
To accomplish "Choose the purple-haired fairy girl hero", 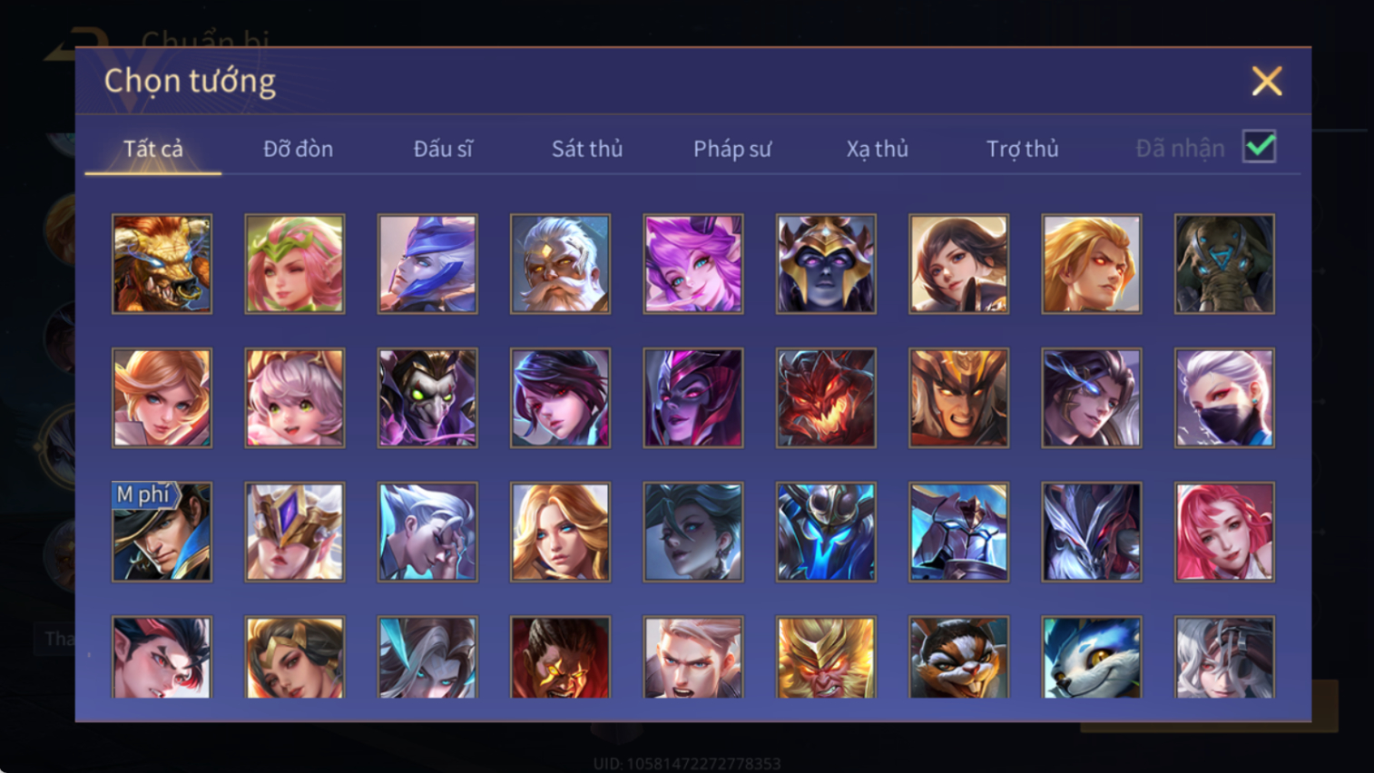I will point(693,264).
